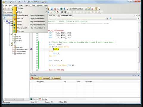Click the increase indent toolbar icon

tap(66, 12)
